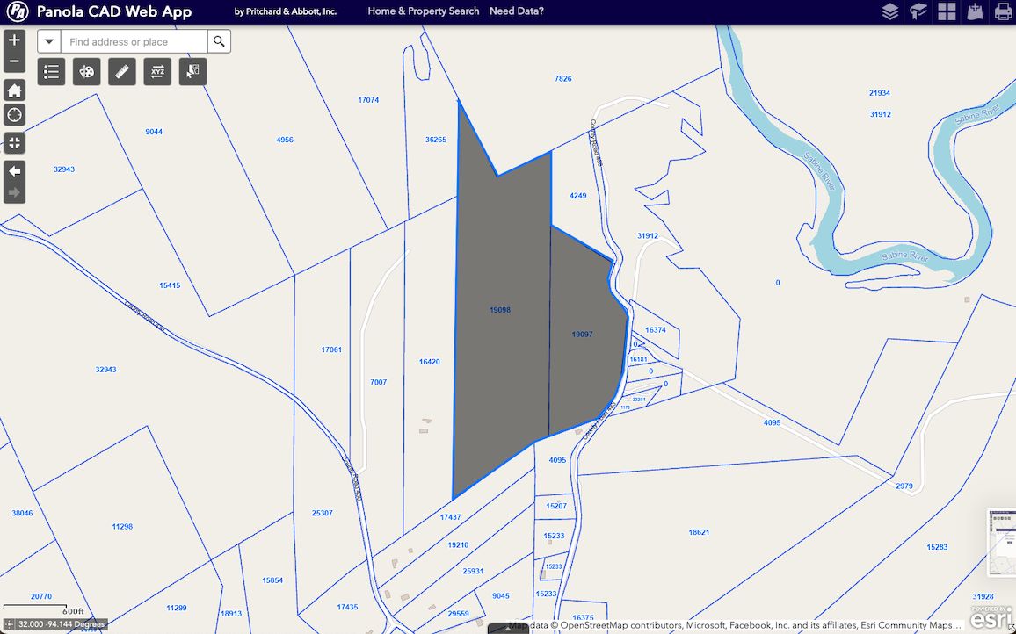This screenshot has width=1016, height=634.
Task: Zoom in with the plus button
Action: click(x=14, y=40)
